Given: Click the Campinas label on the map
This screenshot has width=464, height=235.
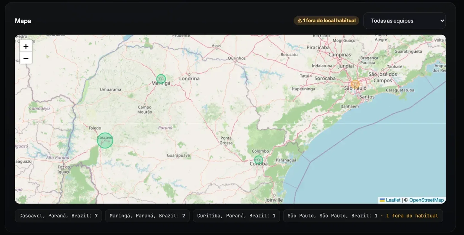Looking at the screenshot, I should [x=340, y=55].
